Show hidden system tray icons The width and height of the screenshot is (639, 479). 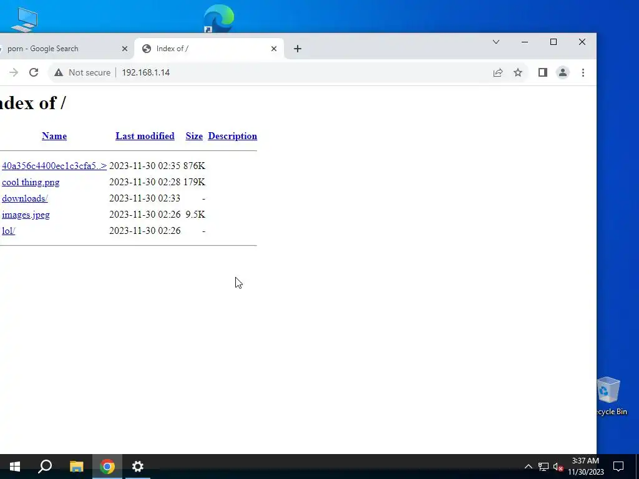click(528, 467)
